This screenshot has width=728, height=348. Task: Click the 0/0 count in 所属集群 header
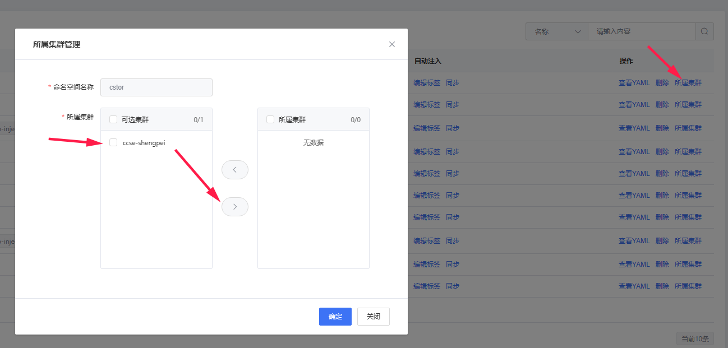click(356, 119)
